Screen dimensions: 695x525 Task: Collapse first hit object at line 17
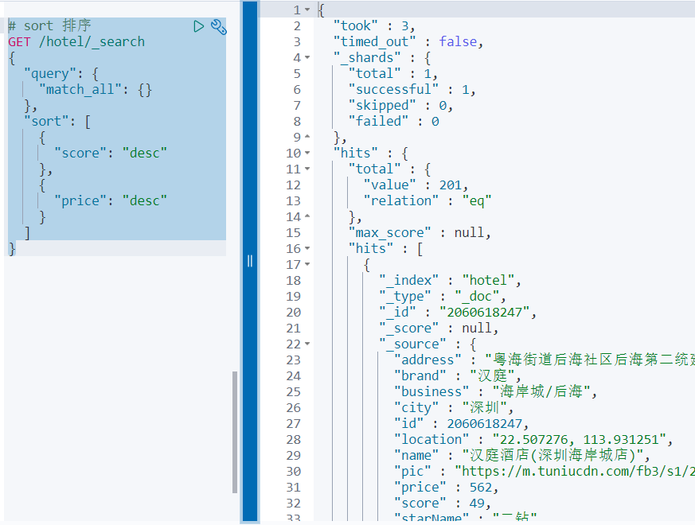(x=307, y=265)
